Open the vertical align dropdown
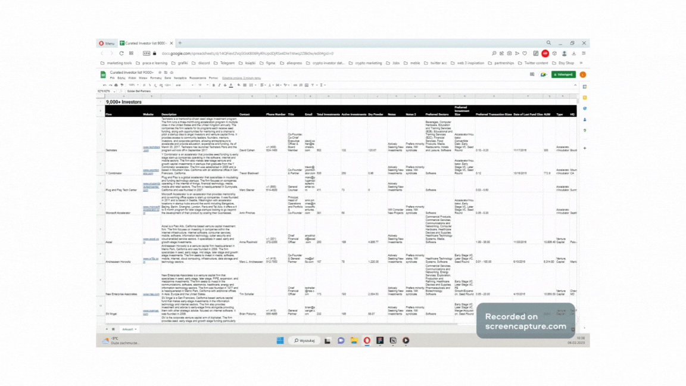This screenshot has width=686, height=386. (x=271, y=85)
